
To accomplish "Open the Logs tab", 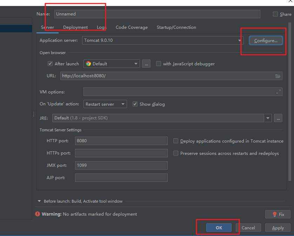I will (101, 27).
